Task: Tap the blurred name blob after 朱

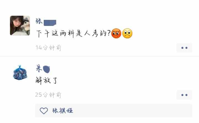Action: (46, 69)
